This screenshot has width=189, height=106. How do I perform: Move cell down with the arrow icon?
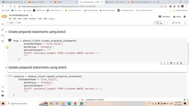(x=164, y=63)
